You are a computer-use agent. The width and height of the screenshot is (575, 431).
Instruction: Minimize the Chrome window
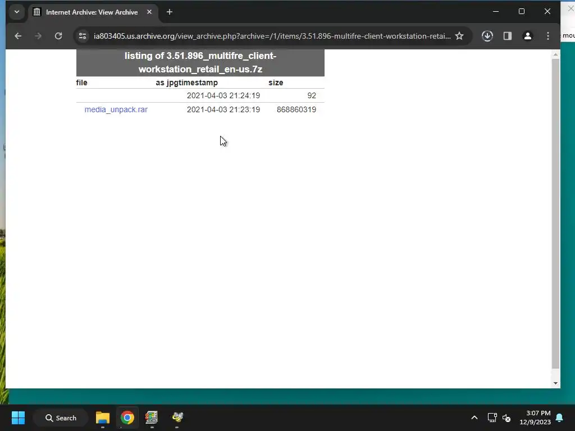point(496,12)
